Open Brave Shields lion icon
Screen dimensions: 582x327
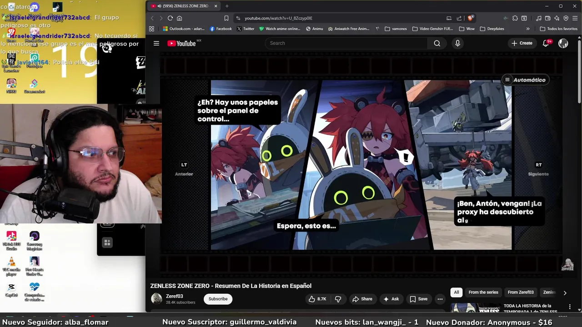[x=470, y=18]
